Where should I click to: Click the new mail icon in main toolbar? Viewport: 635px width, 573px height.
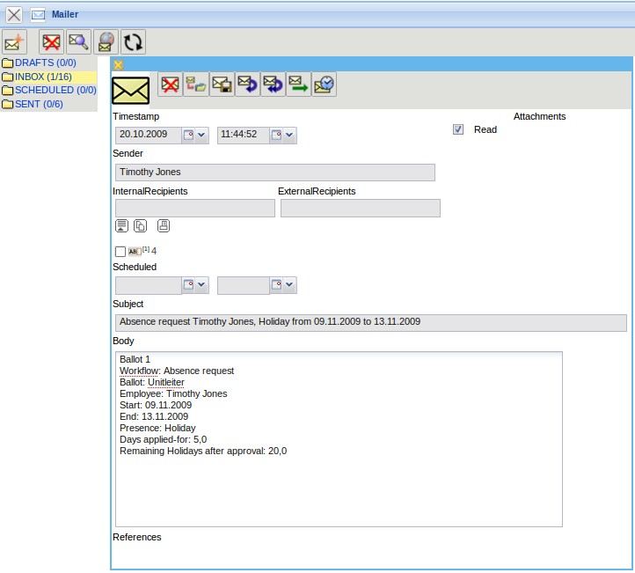[15, 41]
